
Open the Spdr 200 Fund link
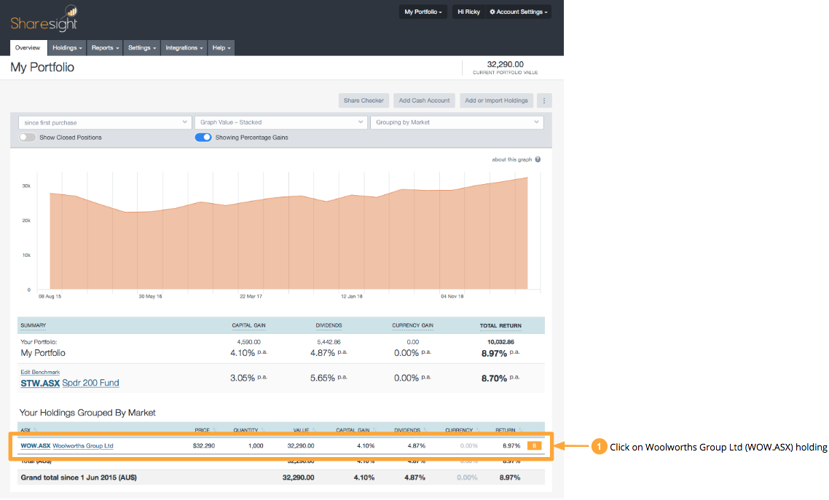tap(90, 383)
